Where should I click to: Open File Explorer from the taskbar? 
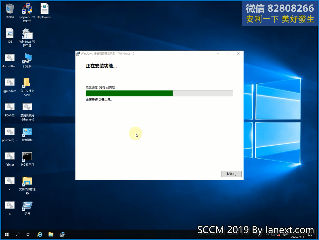[51, 234]
